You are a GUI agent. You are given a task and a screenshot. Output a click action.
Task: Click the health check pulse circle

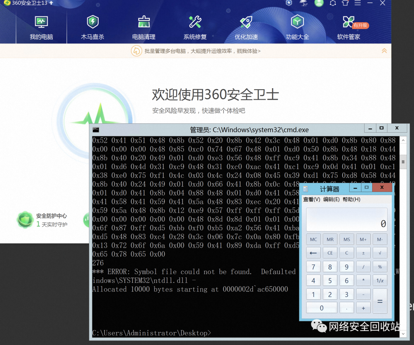point(95,122)
